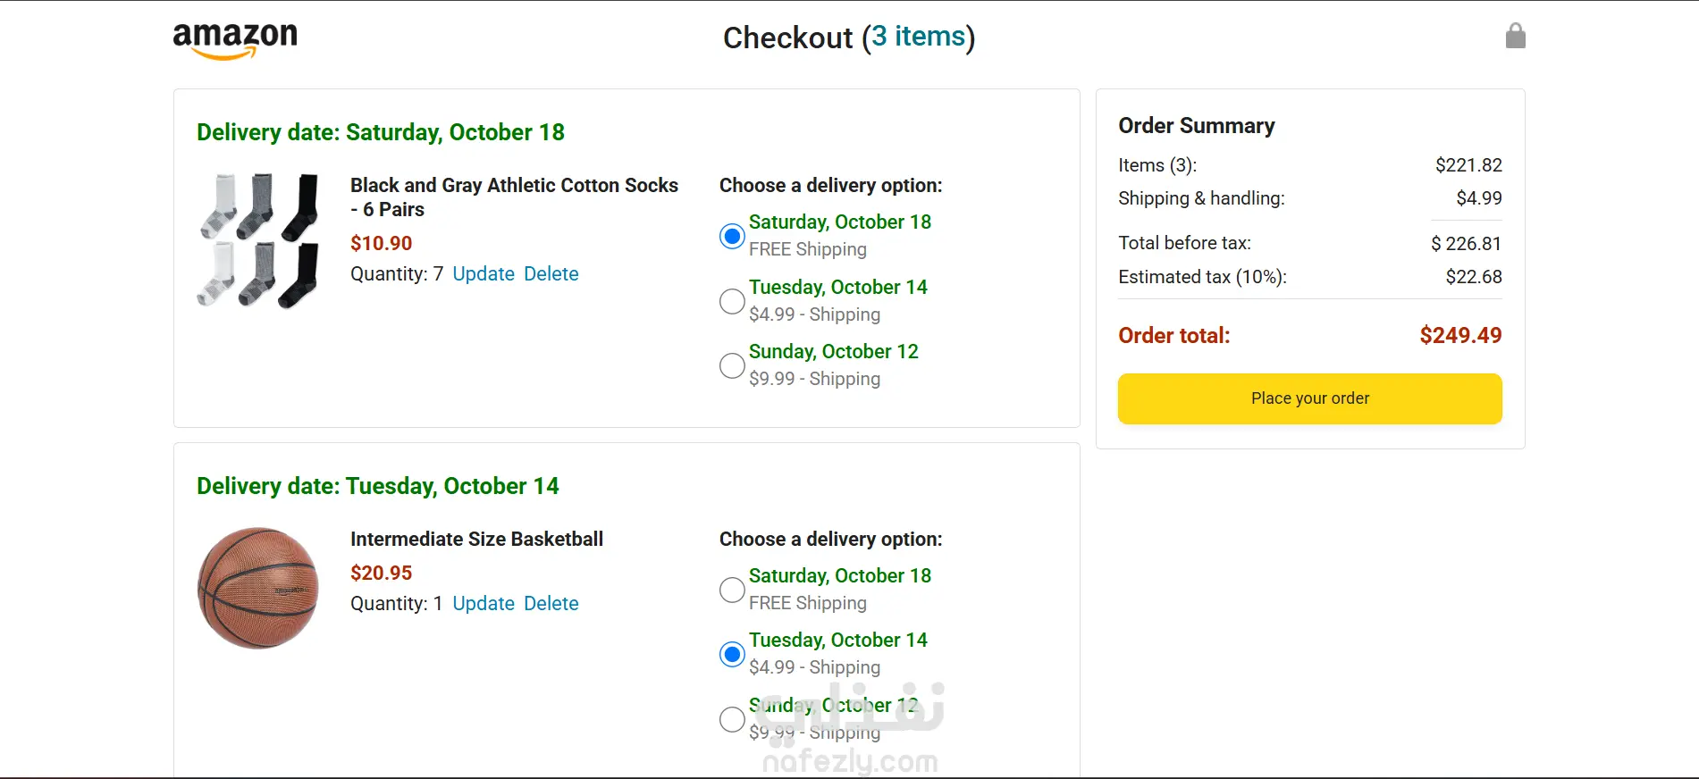The height and width of the screenshot is (779, 1699).
Task: Select Saturday, October 18 delivery for socks
Action: pyautogui.click(x=732, y=236)
